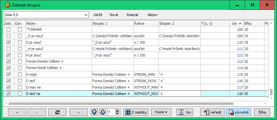Click the refresh arrows button
277x120 pixels.
click(57, 112)
